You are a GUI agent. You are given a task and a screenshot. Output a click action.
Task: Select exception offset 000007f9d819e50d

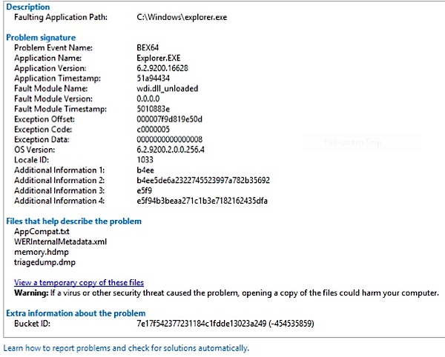pyautogui.click(x=169, y=119)
